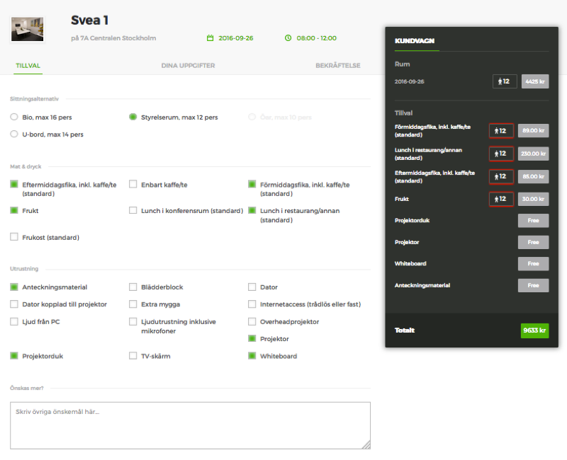
Task: Check the Enbart kaffe/te option
Action: click(133, 185)
